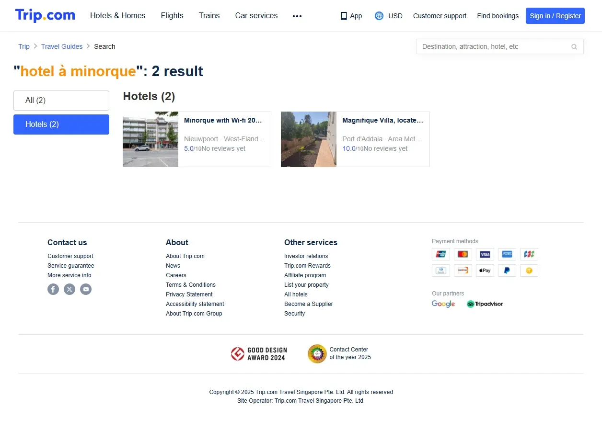Click the Discover payment icon
Image resolution: width=602 pixels, height=441 pixels.
[463, 271]
